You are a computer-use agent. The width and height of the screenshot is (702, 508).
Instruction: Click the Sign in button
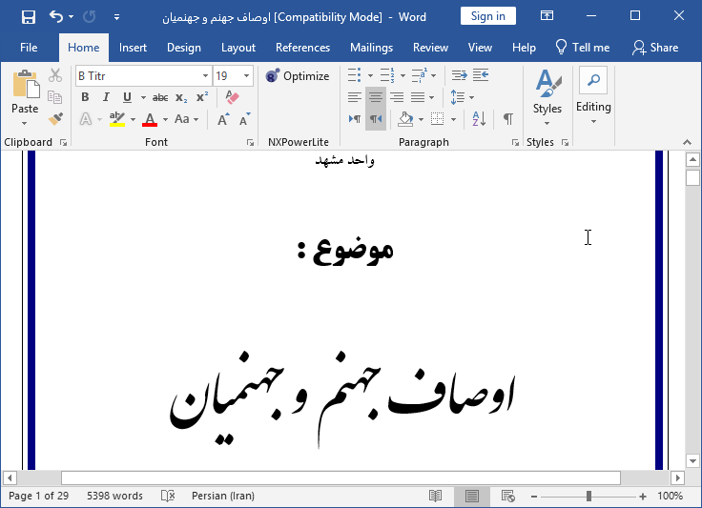click(488, 16)
